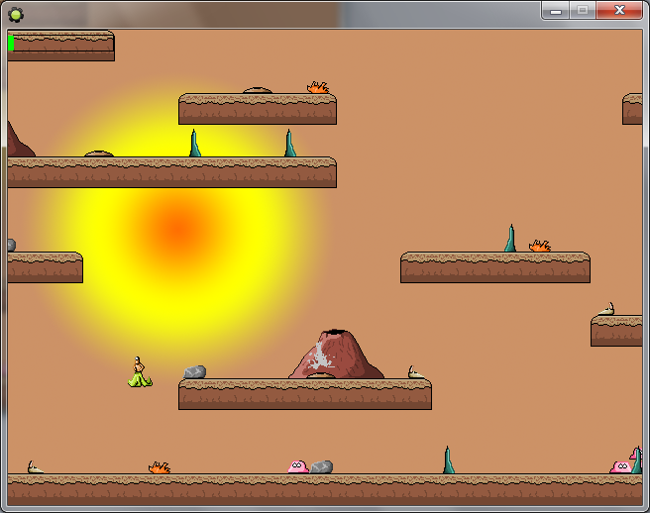Click the gray rock beside the player
The height and width of the screenshot is (513, 650).
[x=195, y=372]
